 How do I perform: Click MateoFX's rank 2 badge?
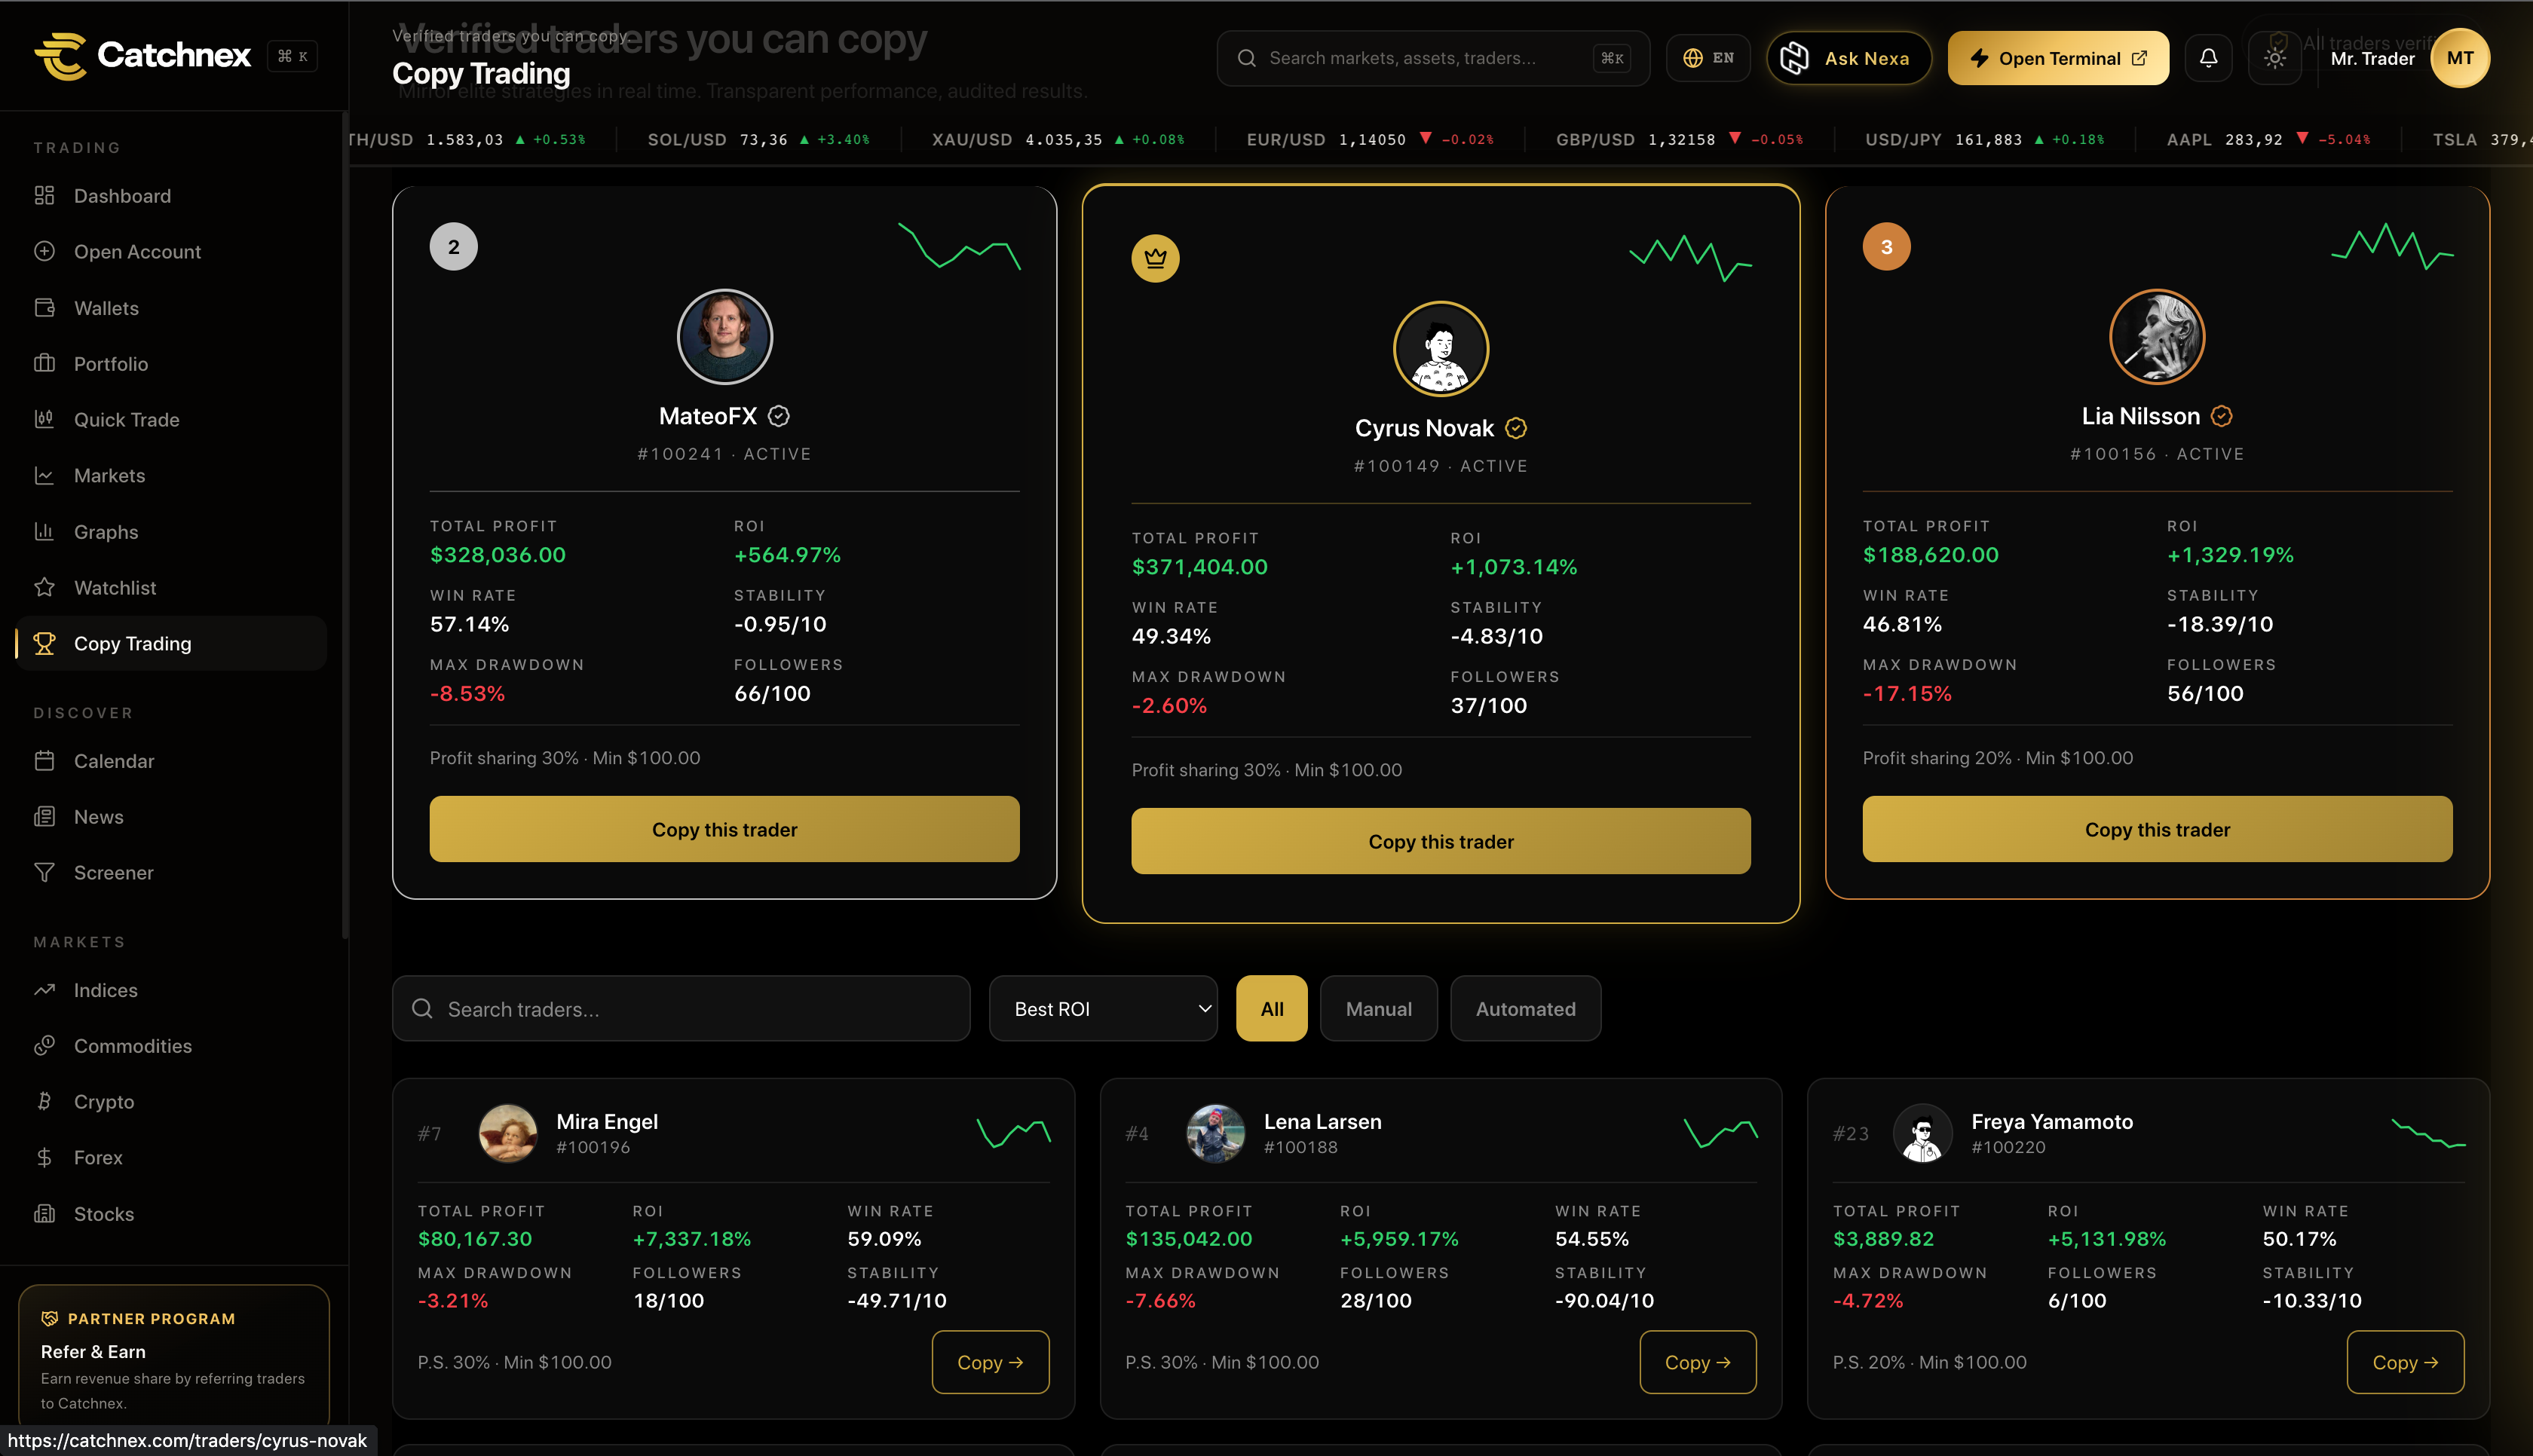[x=453, y=246]
